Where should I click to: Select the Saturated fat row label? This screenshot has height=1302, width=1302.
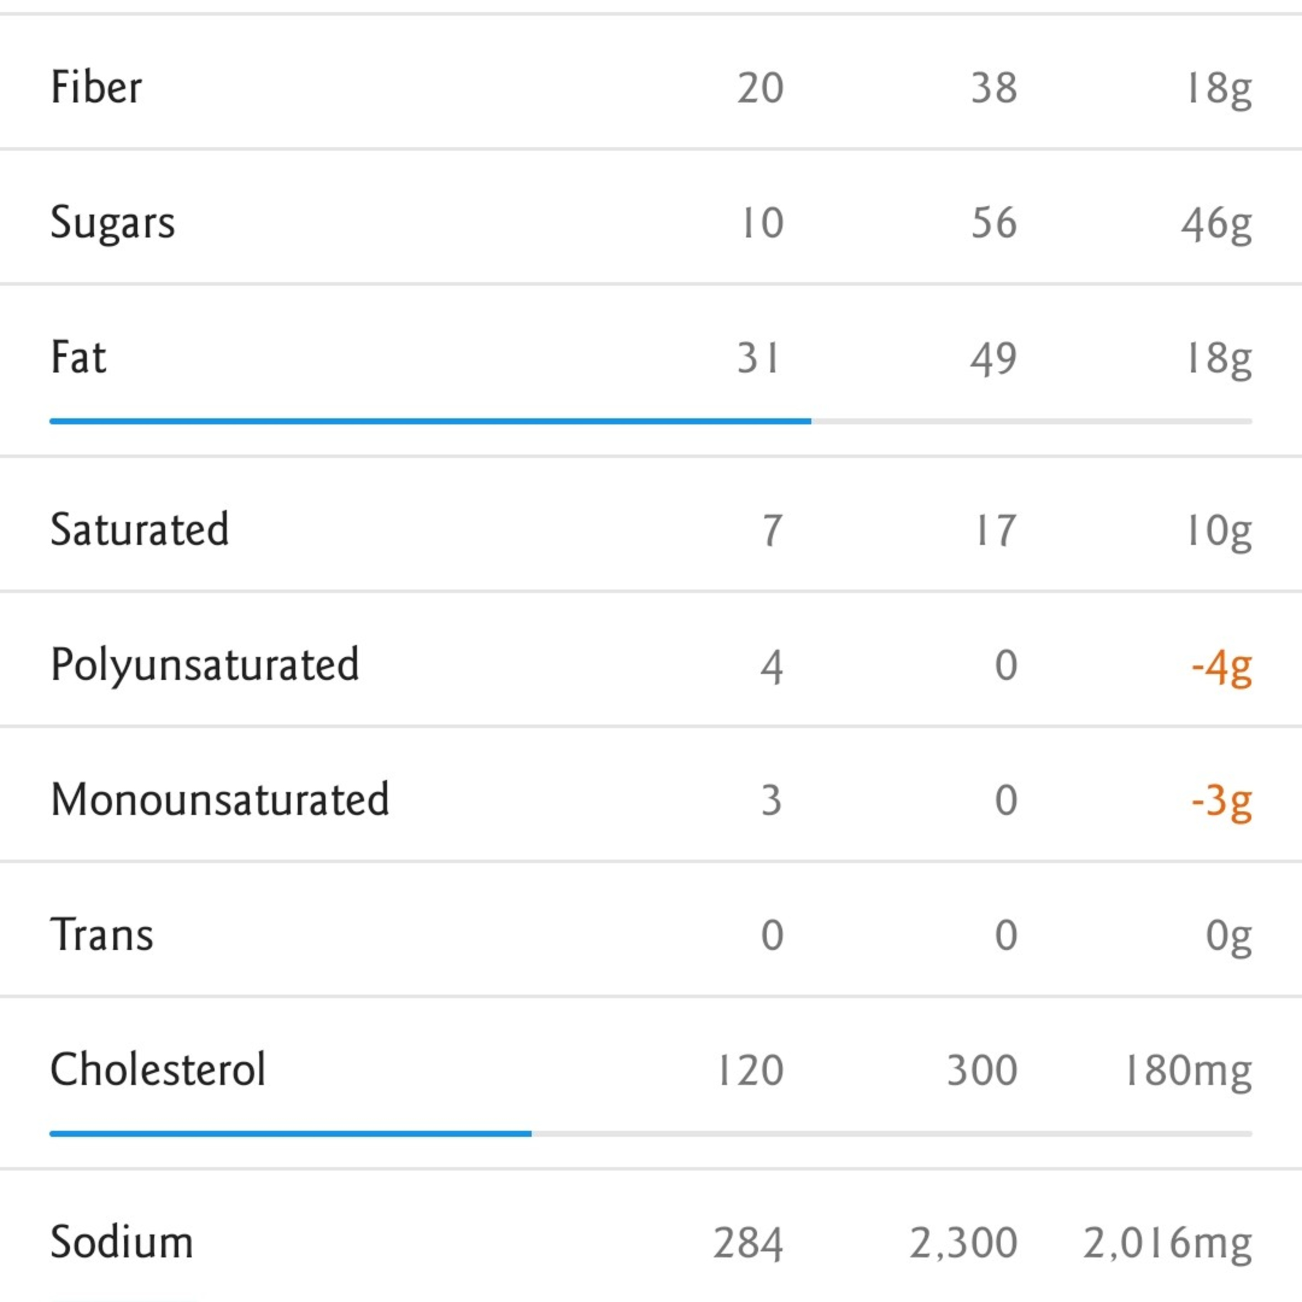(x=139, y=529)
